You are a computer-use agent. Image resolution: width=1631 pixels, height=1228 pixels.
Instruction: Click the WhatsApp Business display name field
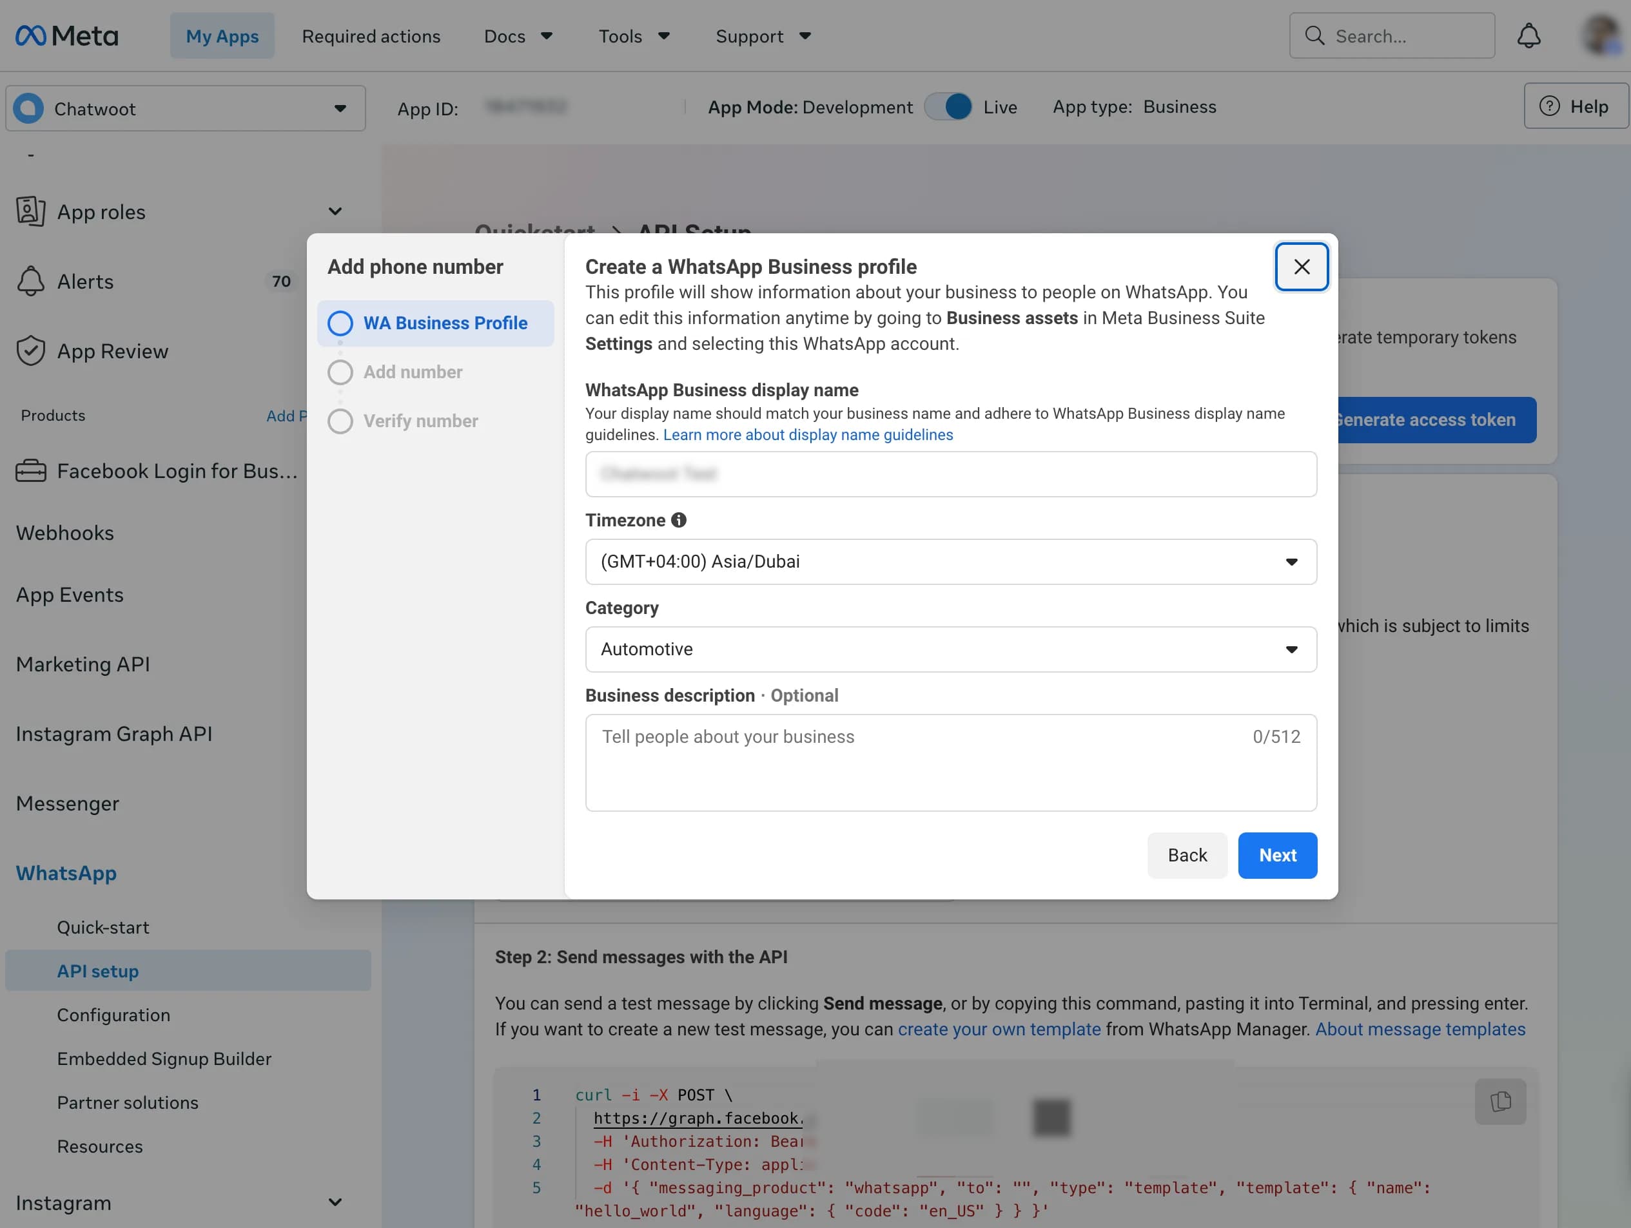pyautogui.click(x=950, y=474)
